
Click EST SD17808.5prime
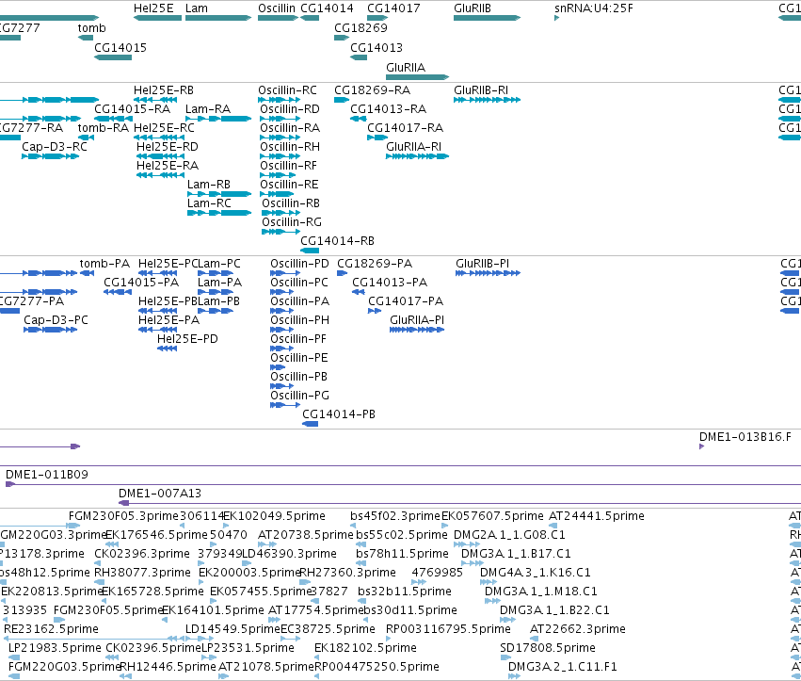pyautogui.click(x=505, y=657)
